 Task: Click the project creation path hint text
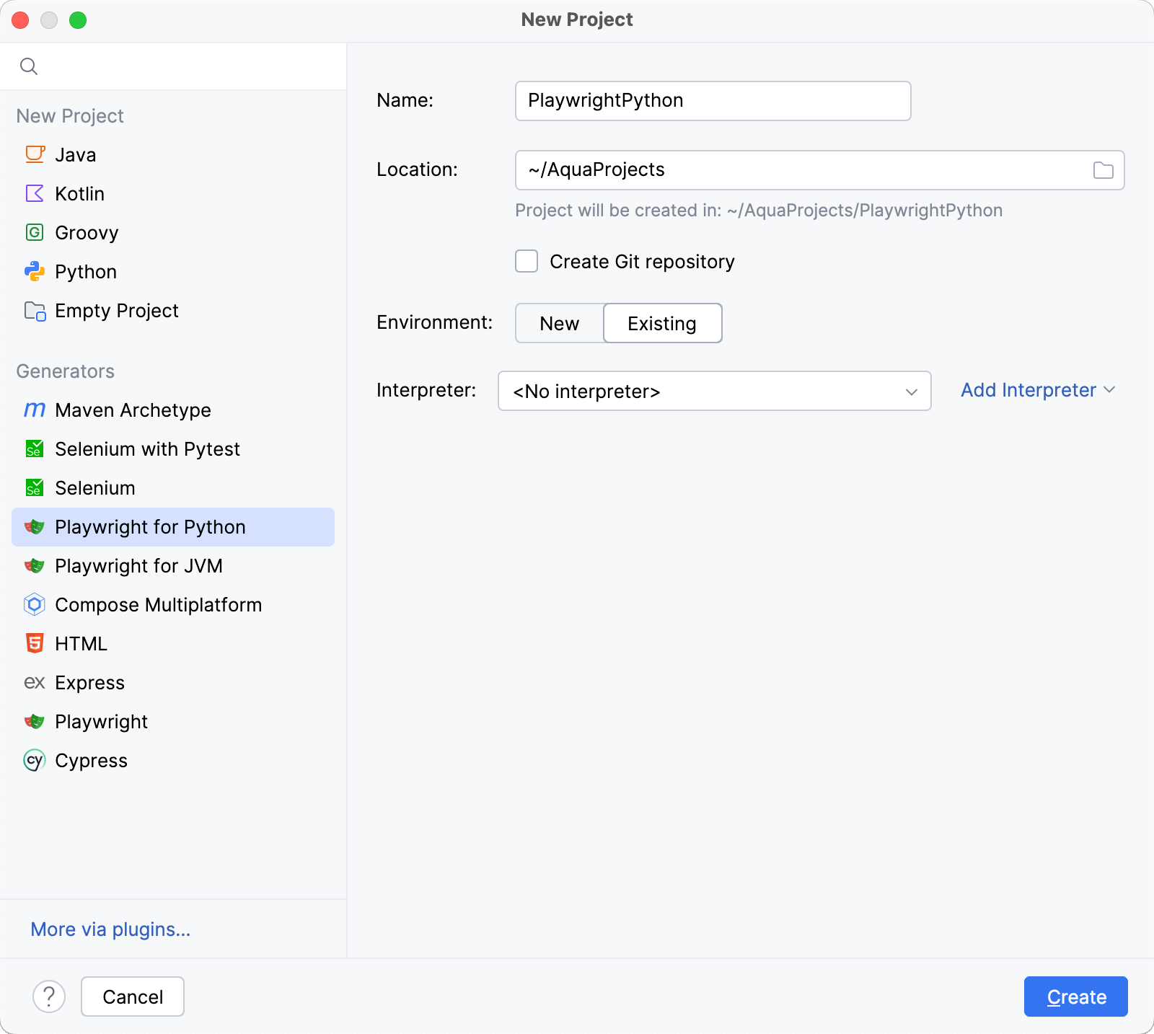click(759, 211)
